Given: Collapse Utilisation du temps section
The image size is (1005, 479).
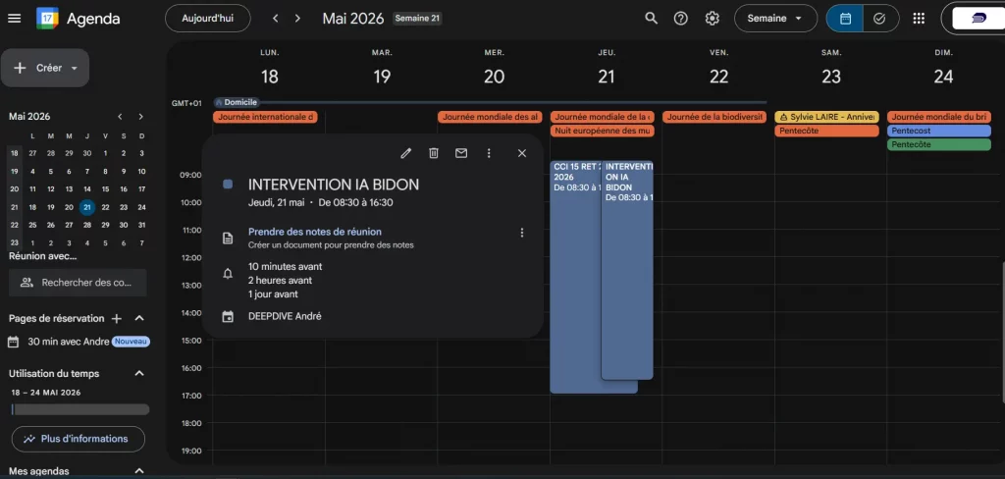Looking at the screenshot, I should click(139, 373).
